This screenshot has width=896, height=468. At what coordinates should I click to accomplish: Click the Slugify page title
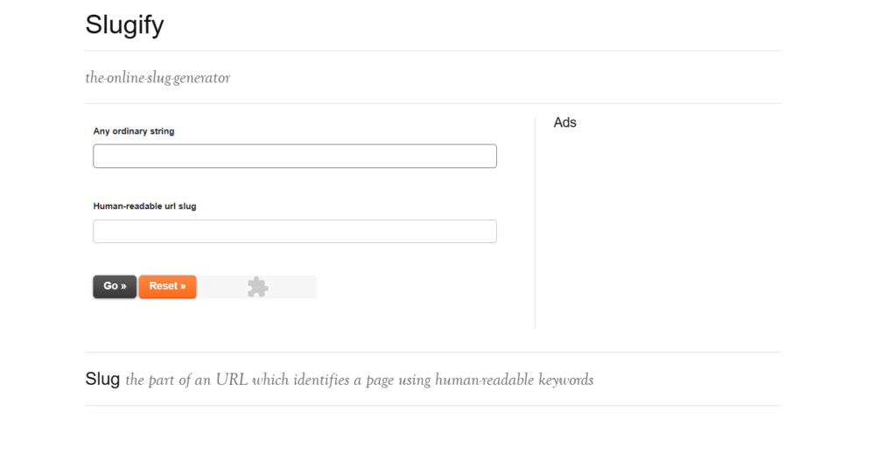pos(124,24)
